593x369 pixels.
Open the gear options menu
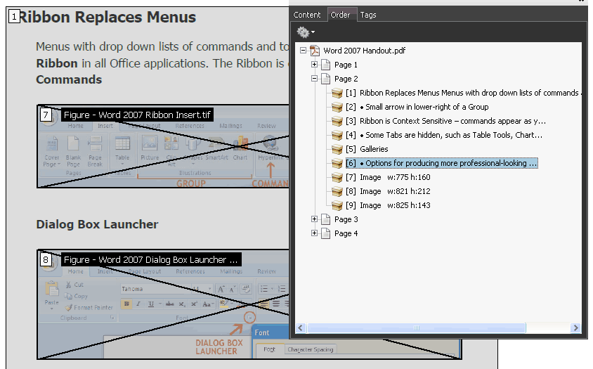click(306, 32)
